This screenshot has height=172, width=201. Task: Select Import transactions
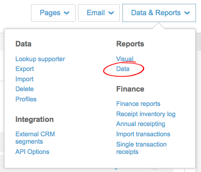pos(143,134)
